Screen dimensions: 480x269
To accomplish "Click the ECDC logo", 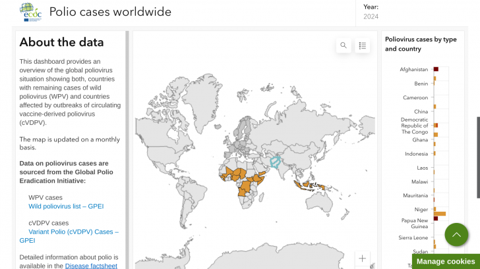I will pyautogui.click(x=30, y=12).
